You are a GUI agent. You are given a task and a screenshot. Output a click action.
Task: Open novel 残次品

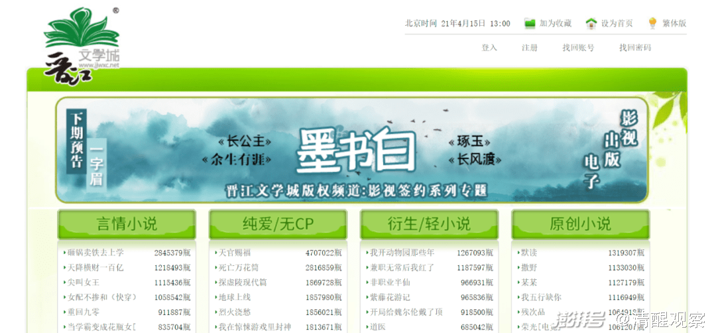coord(533,312)
